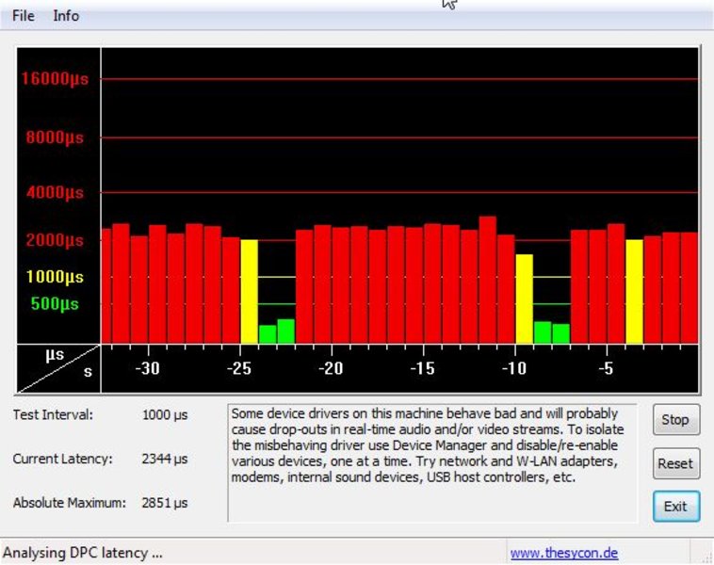Open the www.thesycon.de link
The image size is (714, 565).
pyautogui.click(x=564, y=553)
